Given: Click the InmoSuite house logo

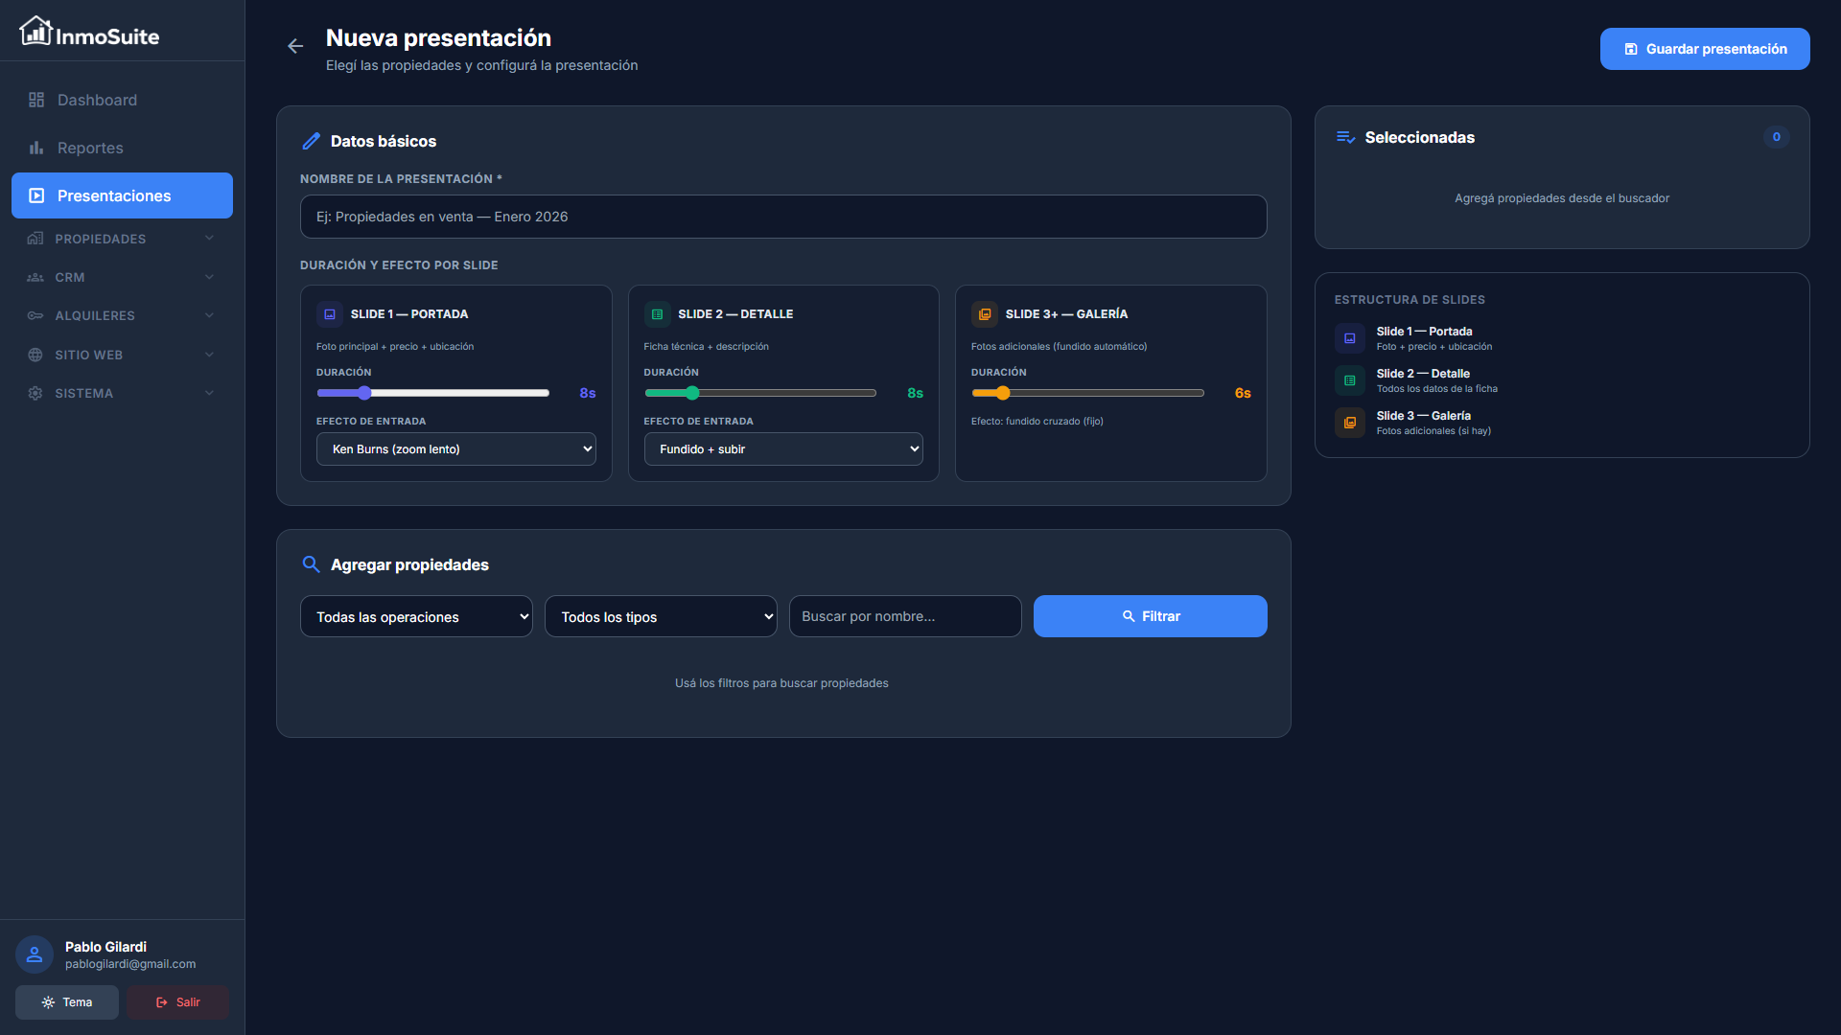Looking at the screenshot, I should click(35, 32).
